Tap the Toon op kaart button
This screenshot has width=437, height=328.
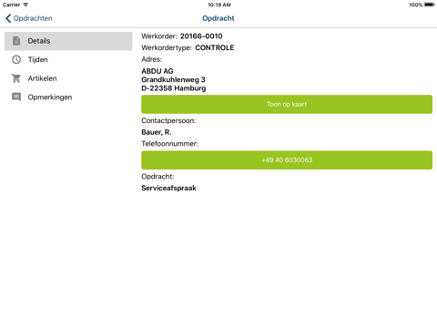(287, 104)
